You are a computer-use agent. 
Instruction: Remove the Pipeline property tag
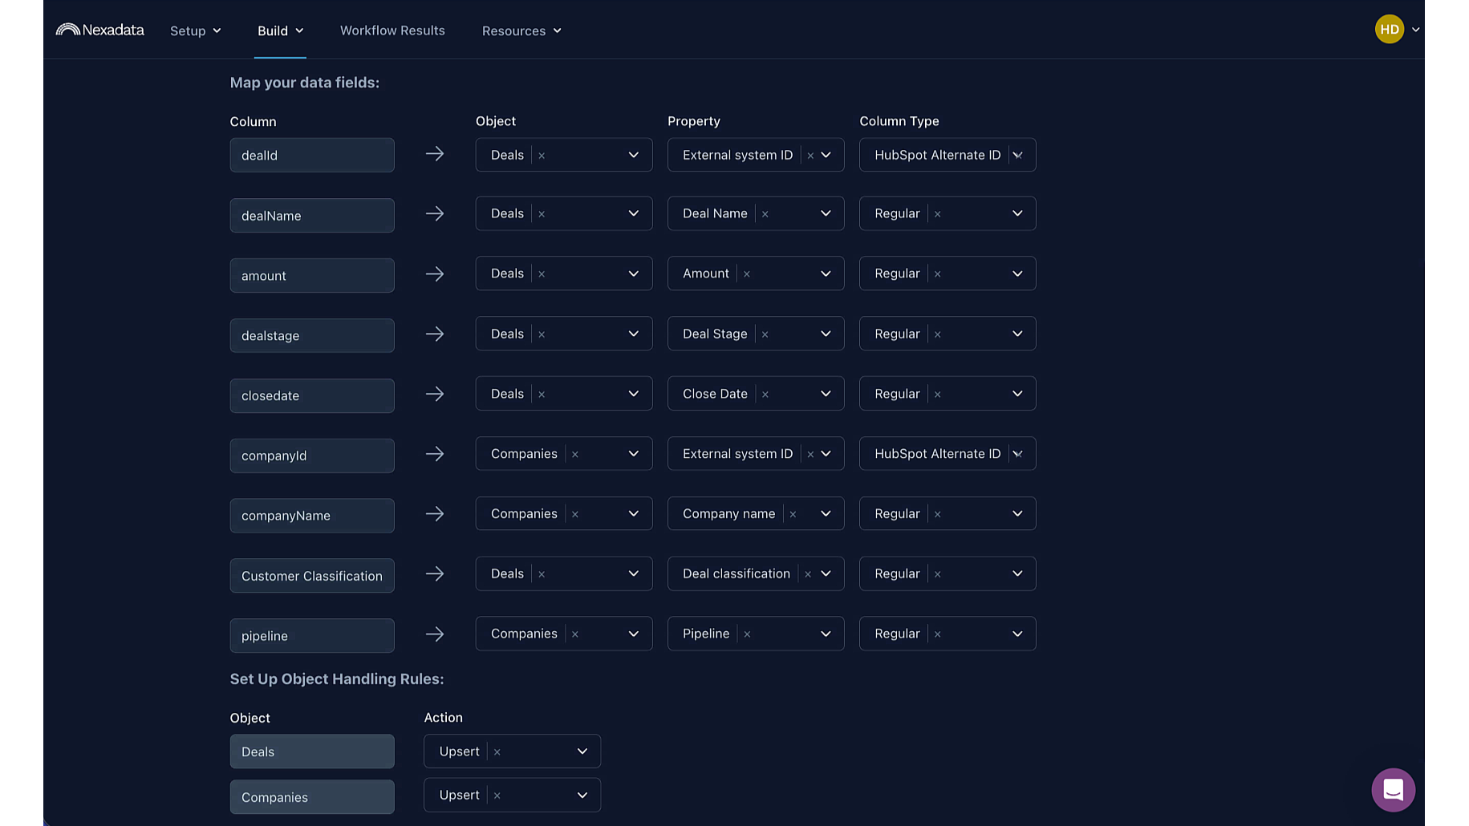[x=747, y=634]
